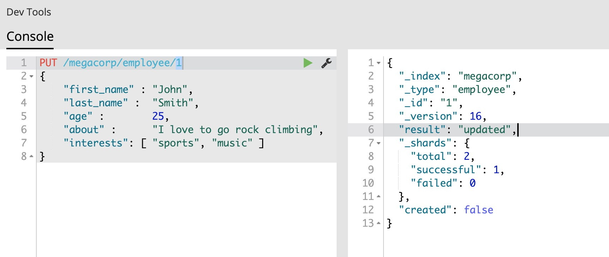Click the "music" array item
The image size is (609, 257).
click(x=232, y=143)
